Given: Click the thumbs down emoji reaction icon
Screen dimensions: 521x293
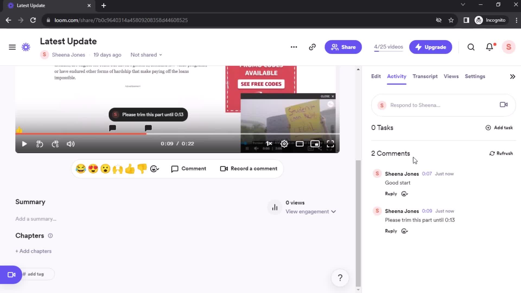Looking at the screenshot, I should click(142, 168).
